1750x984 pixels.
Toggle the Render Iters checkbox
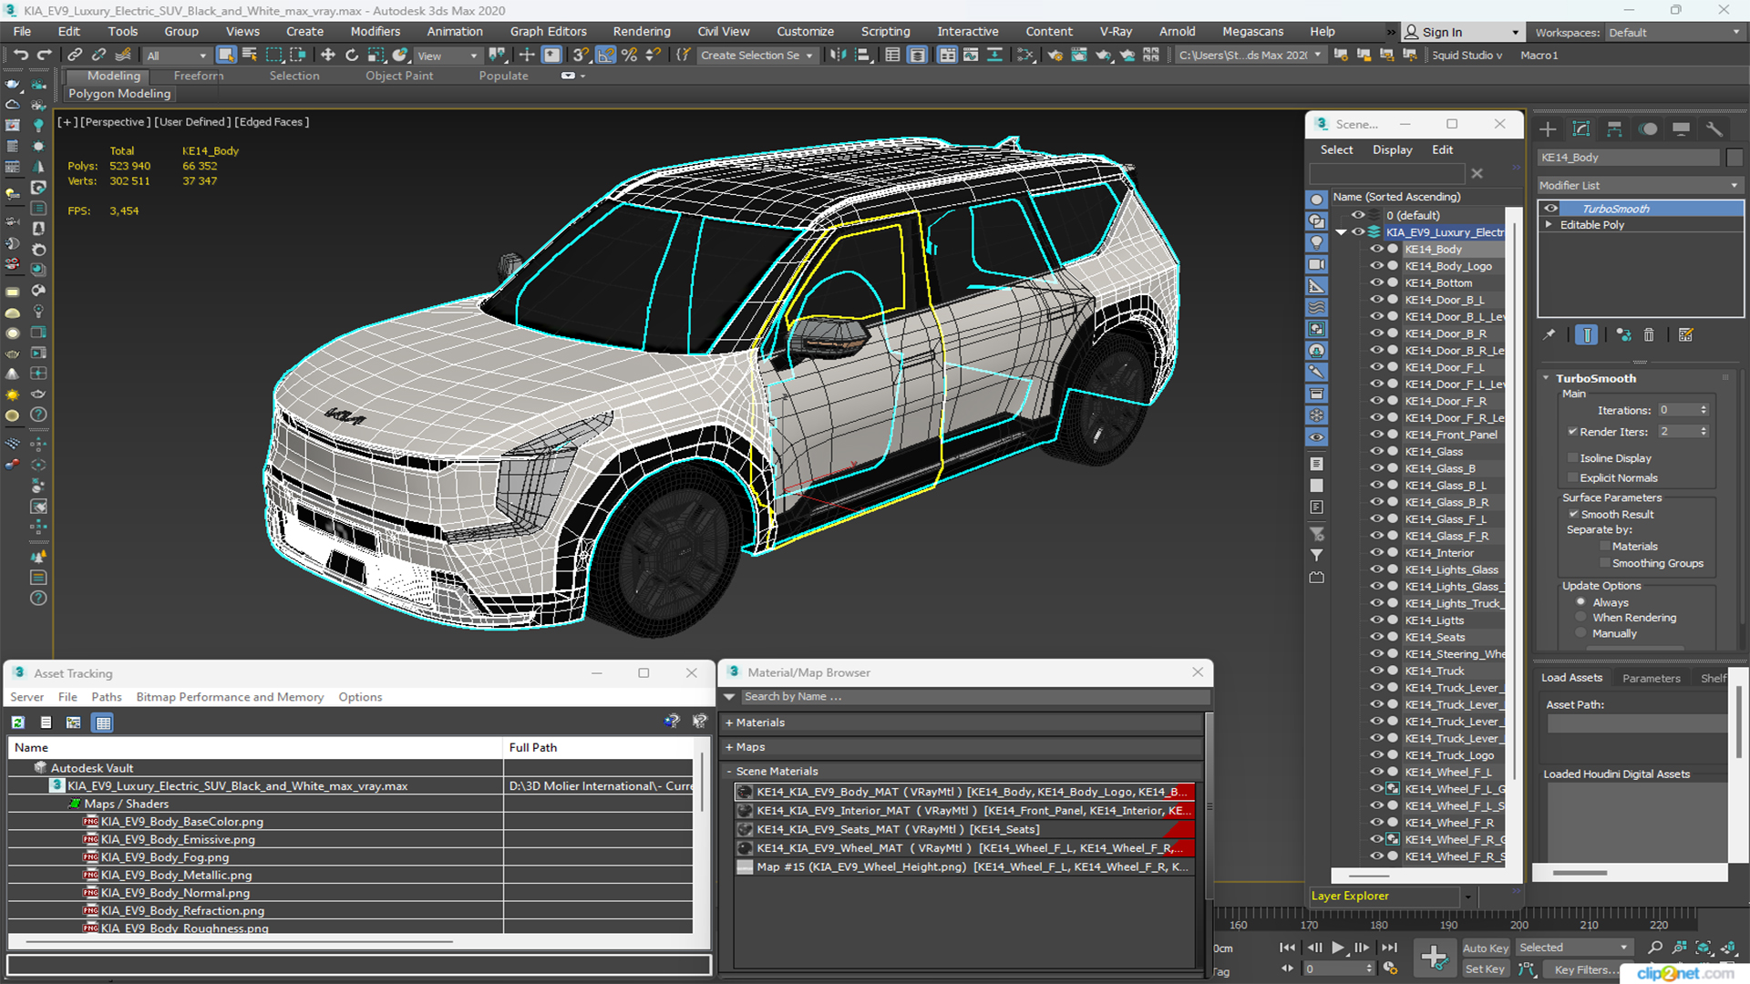coord(1572,432)
